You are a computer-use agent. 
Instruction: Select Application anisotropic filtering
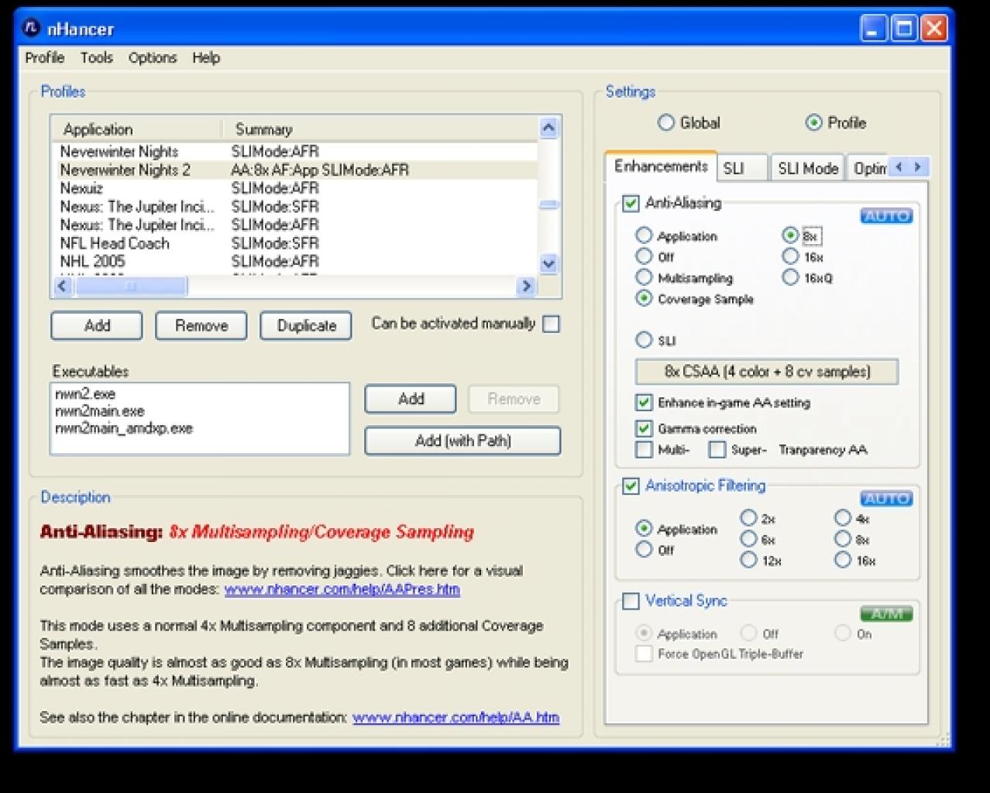point(644,528)
